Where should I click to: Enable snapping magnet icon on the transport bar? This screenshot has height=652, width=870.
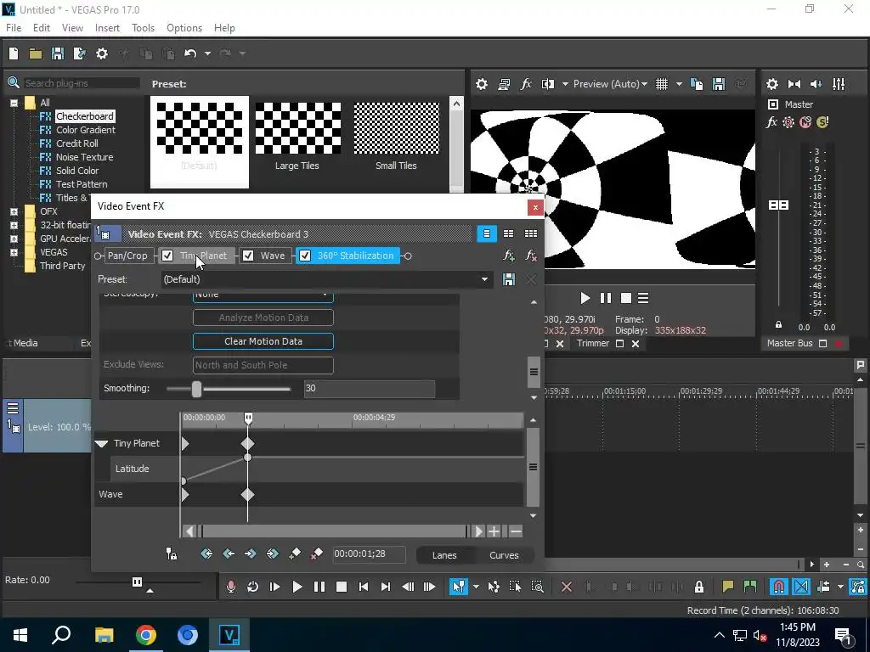[x=779, y=587]
